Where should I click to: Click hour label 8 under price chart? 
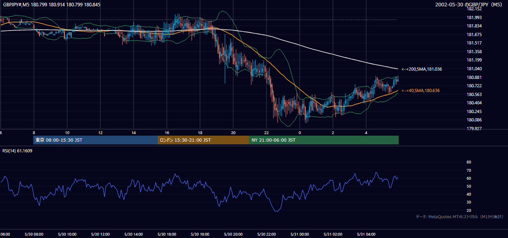pos(34,132)
